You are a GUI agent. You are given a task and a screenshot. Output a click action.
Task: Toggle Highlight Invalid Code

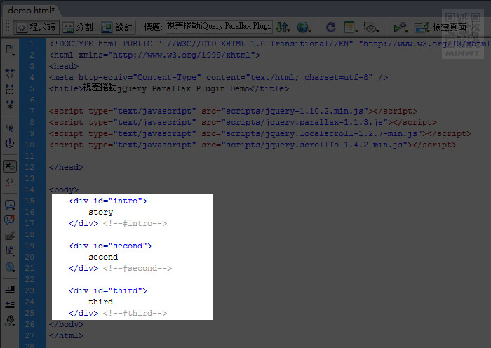10,182
